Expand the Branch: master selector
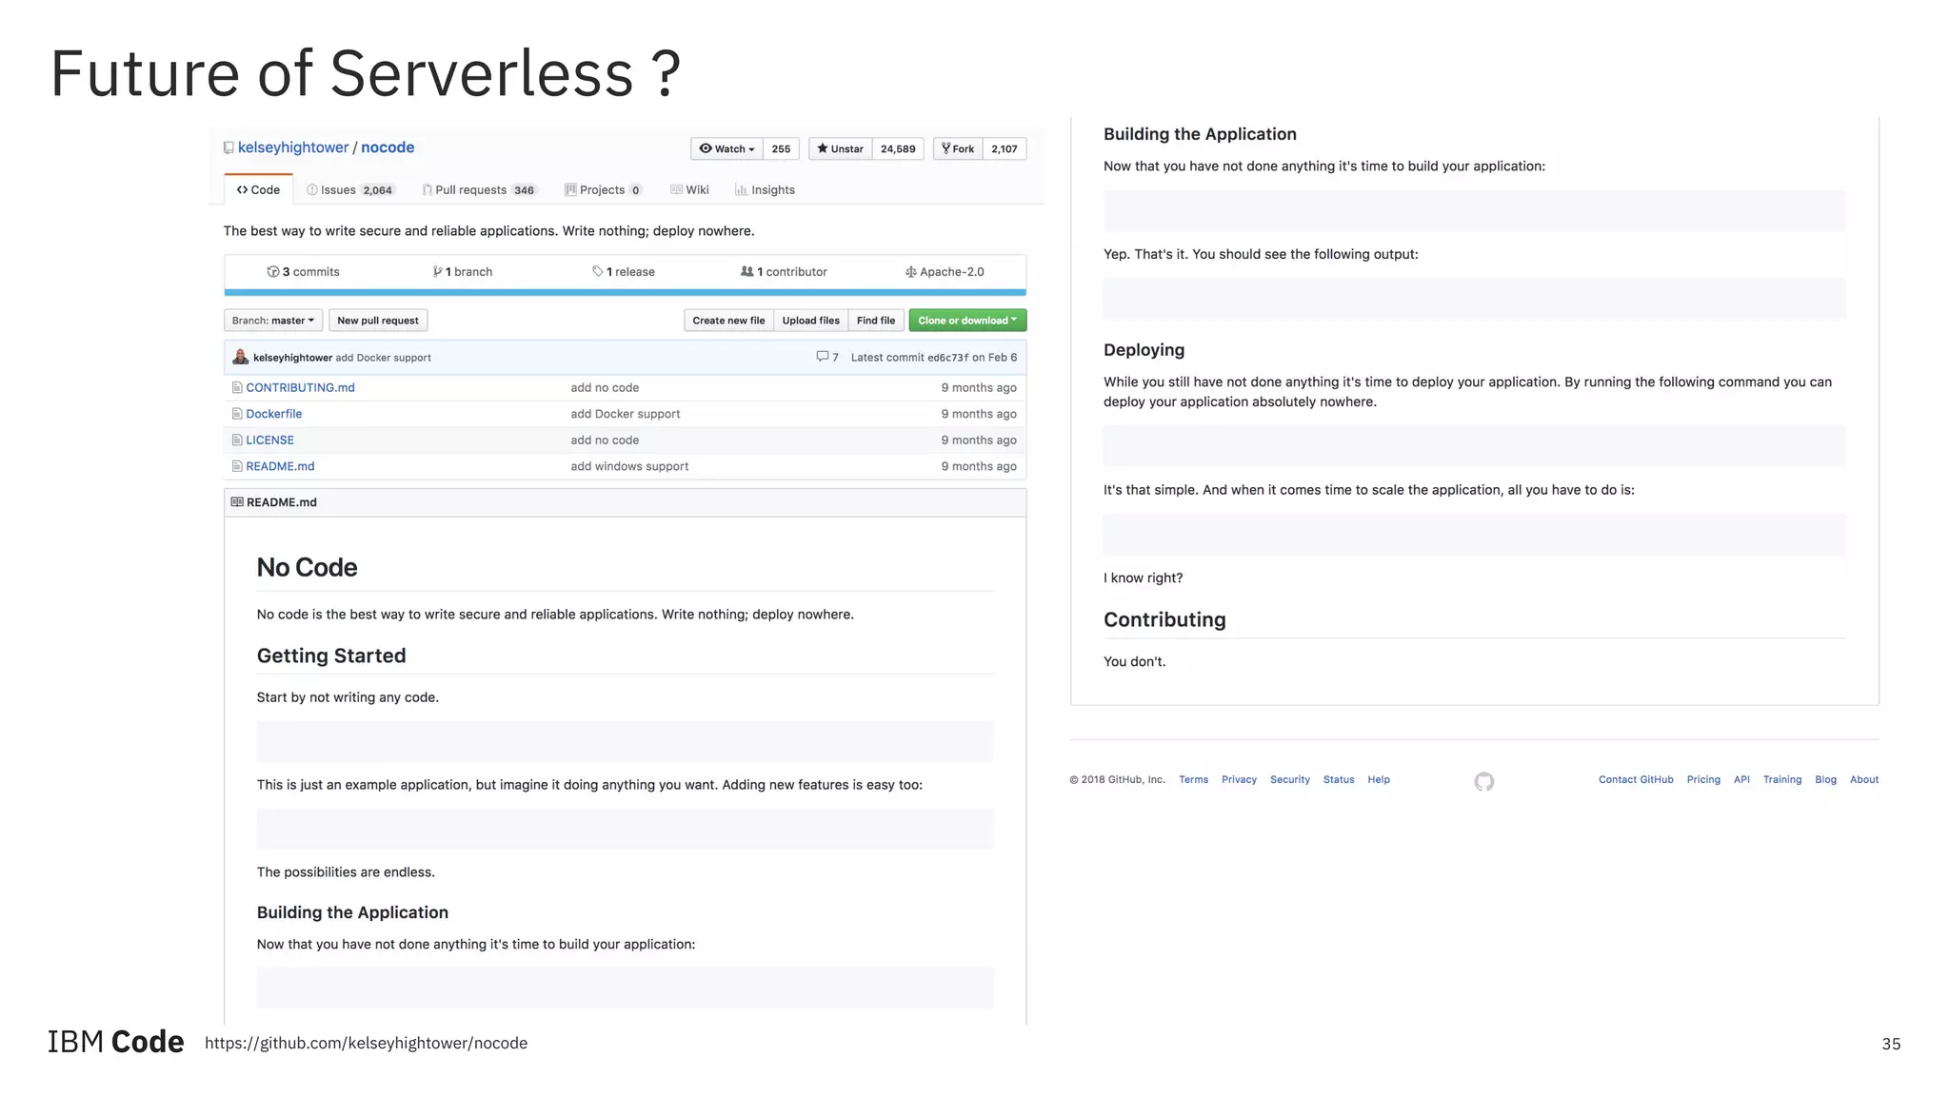This screenshot has width=1950, height=1096. click(273, 321)
